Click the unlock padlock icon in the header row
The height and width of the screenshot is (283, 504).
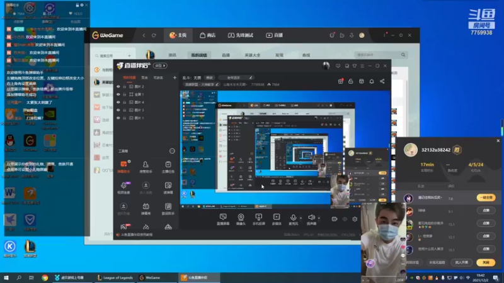pos(351,82)
